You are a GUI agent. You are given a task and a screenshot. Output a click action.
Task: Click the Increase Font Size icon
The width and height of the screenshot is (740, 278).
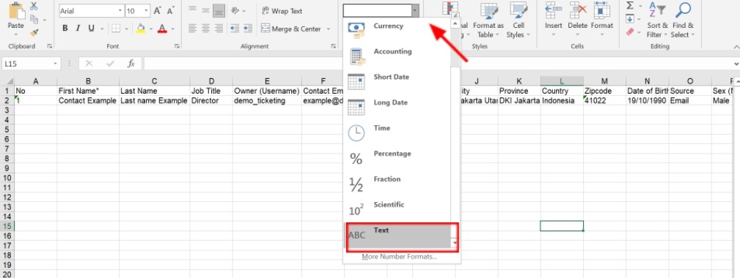[158, 10]
